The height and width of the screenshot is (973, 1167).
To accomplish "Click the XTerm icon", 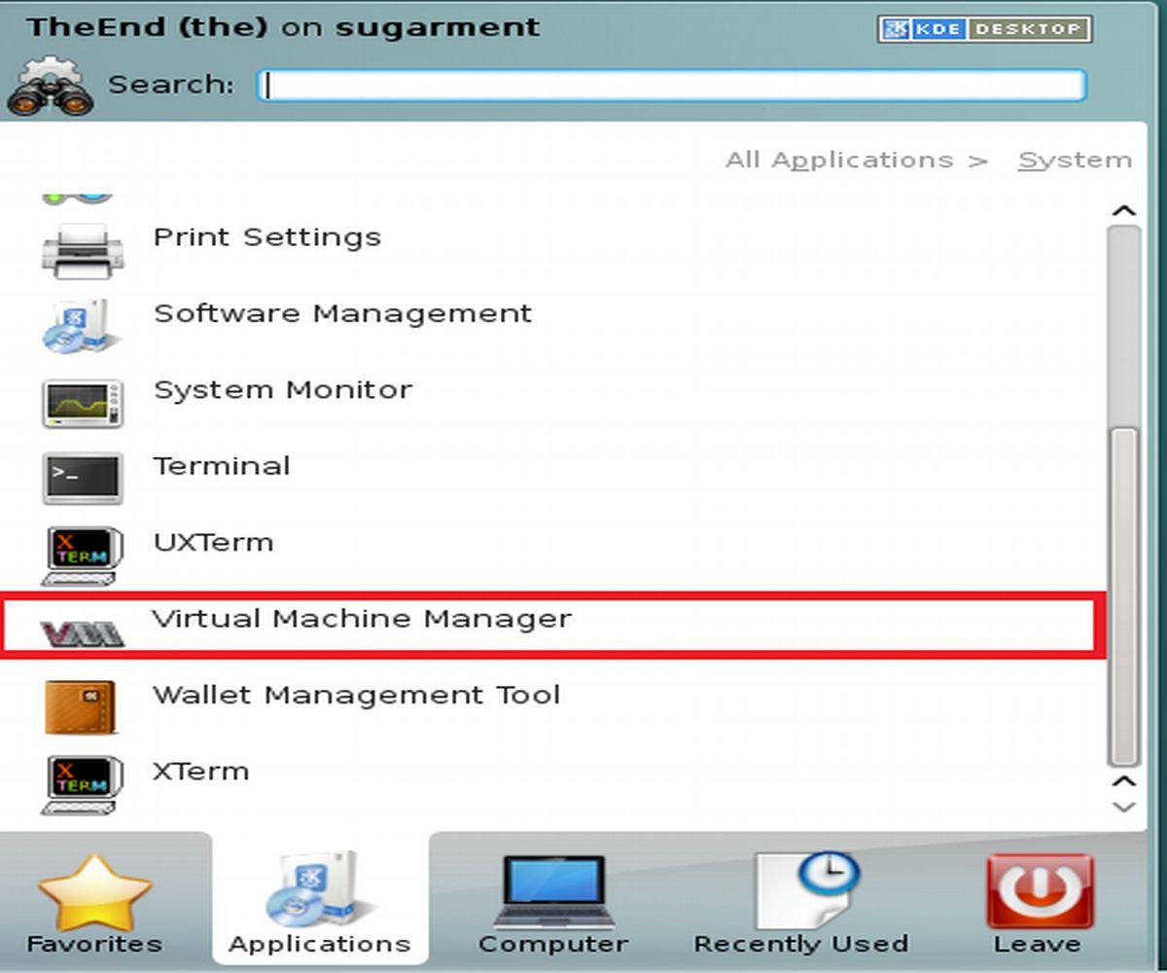I will pos(83,783).
